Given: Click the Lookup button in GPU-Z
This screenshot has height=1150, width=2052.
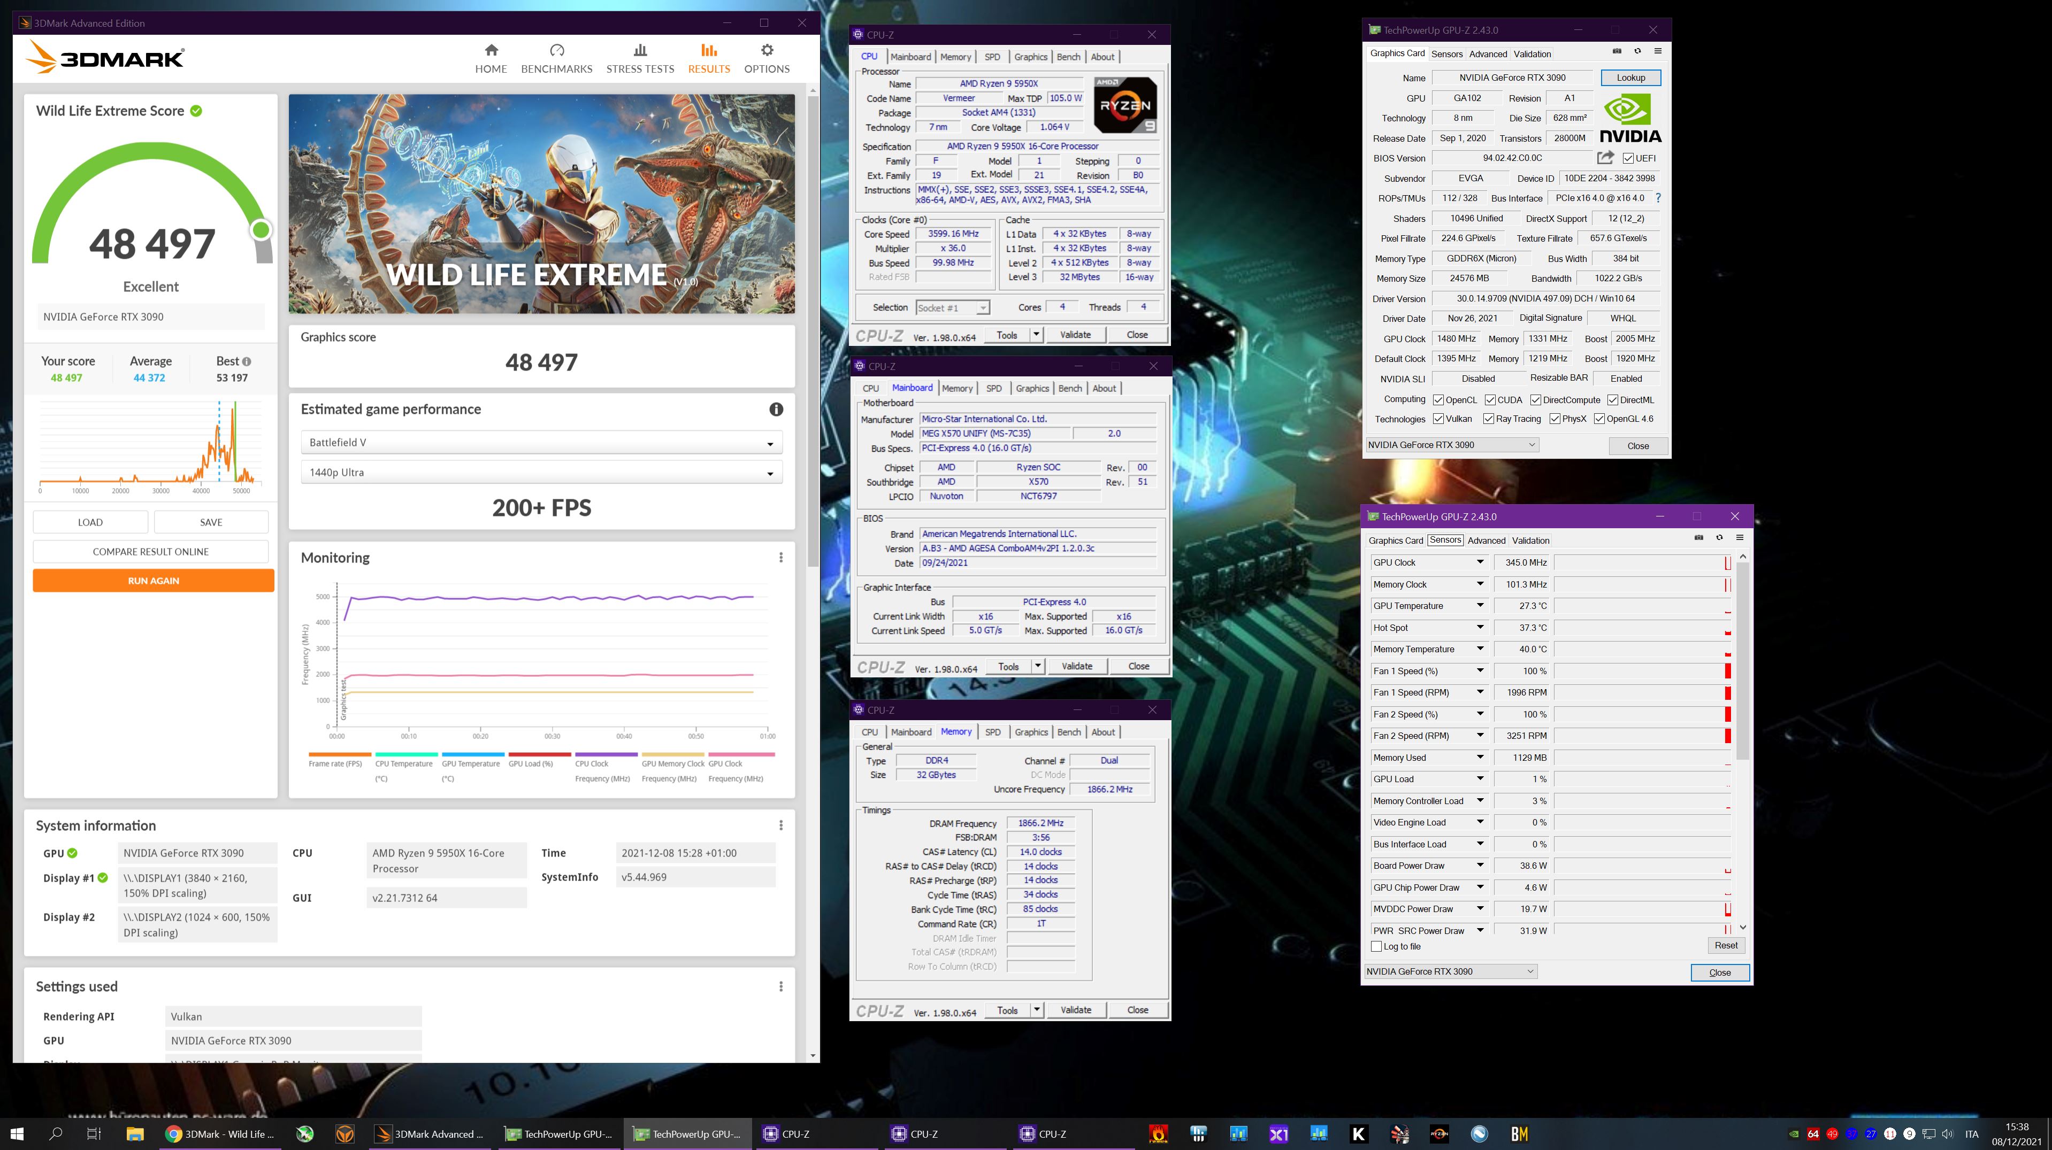Looking at the screenshot, I should coord(1630,78).
